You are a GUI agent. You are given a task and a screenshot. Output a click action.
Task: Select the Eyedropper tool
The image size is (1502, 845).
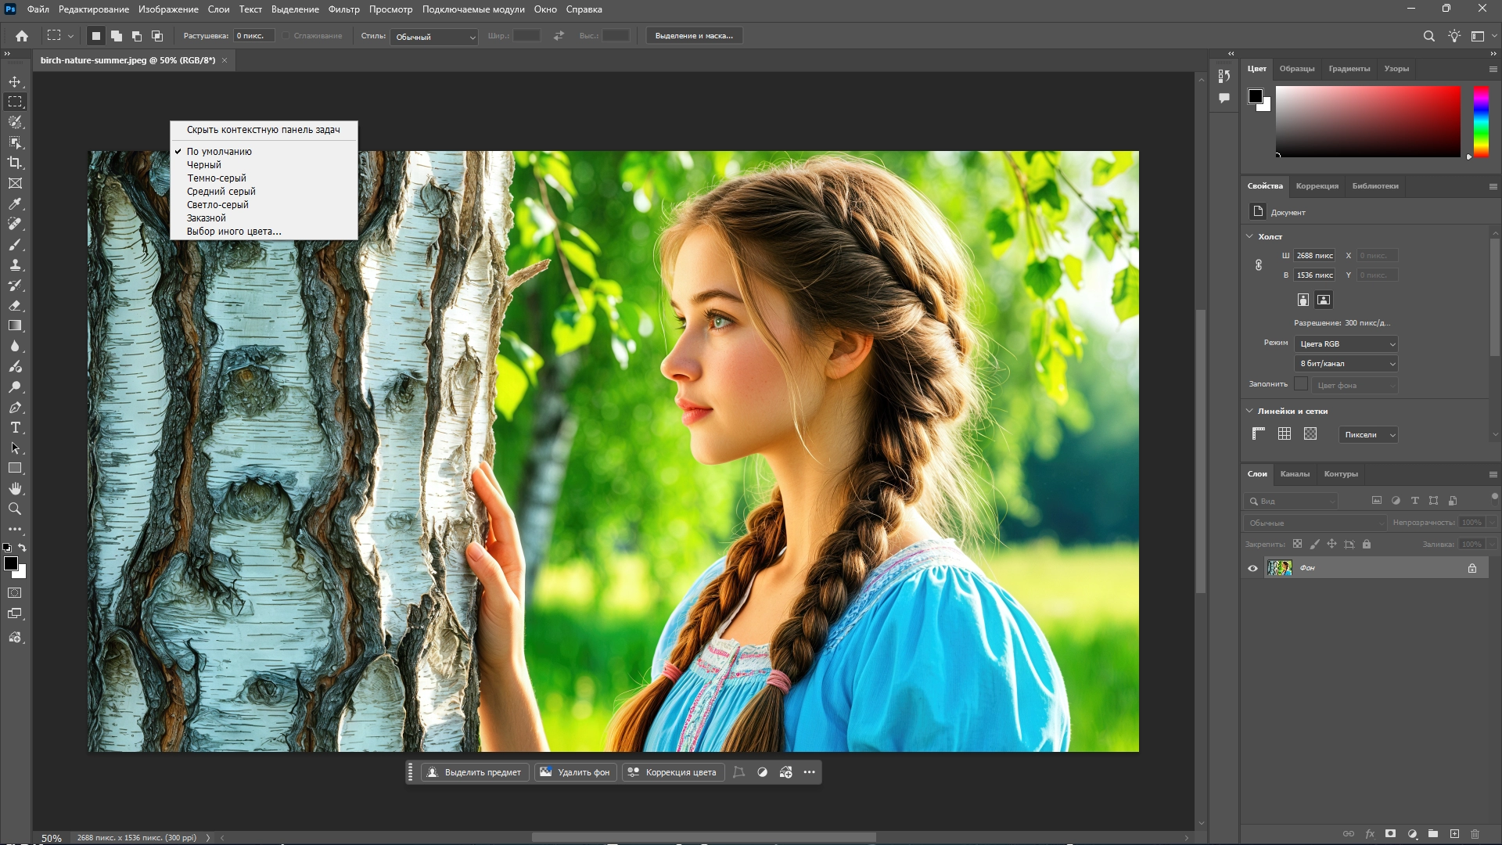coord(15,203)
